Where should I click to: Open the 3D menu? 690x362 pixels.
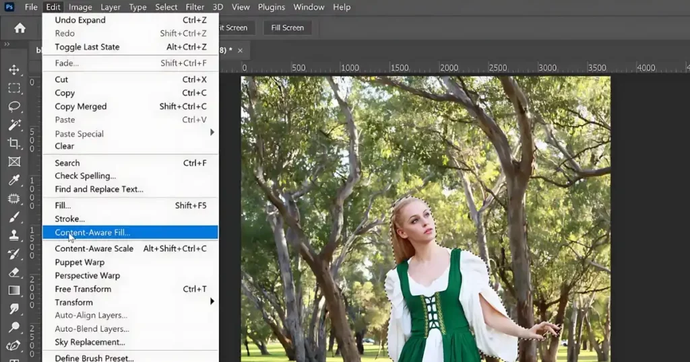[218, 7]
